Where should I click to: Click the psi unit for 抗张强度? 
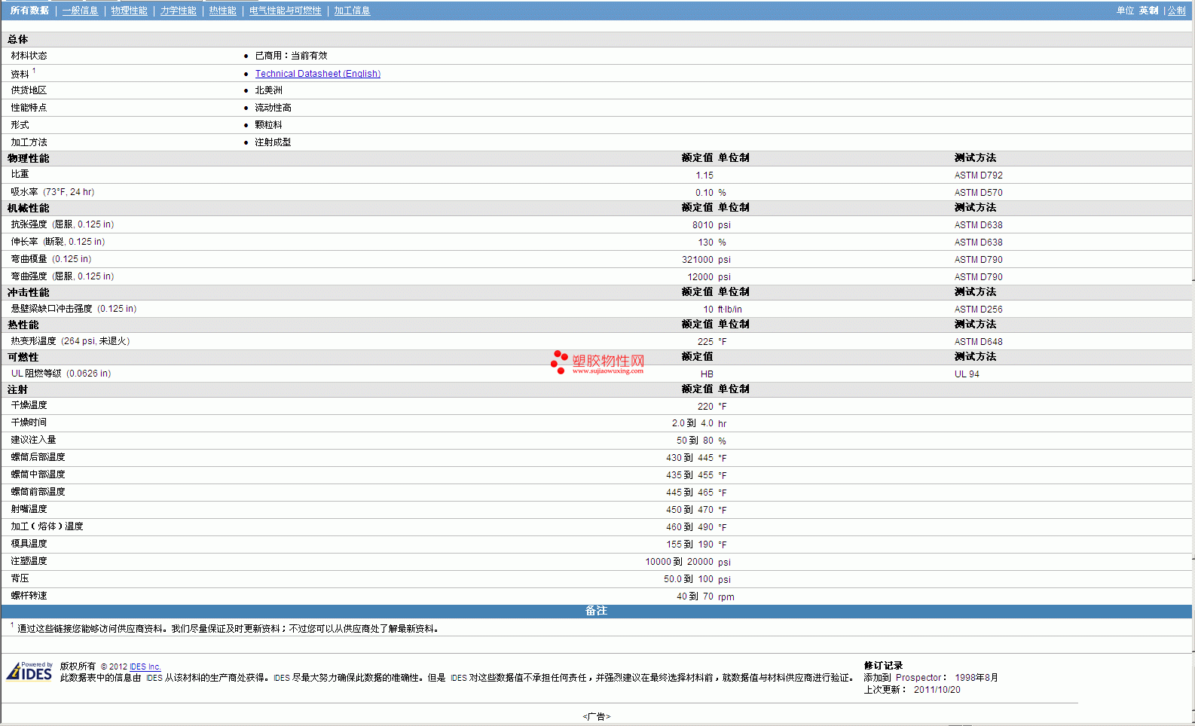[724, 225]
